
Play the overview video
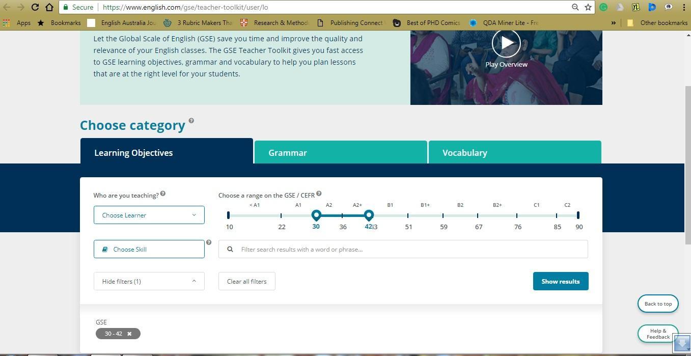coord(506,43)
